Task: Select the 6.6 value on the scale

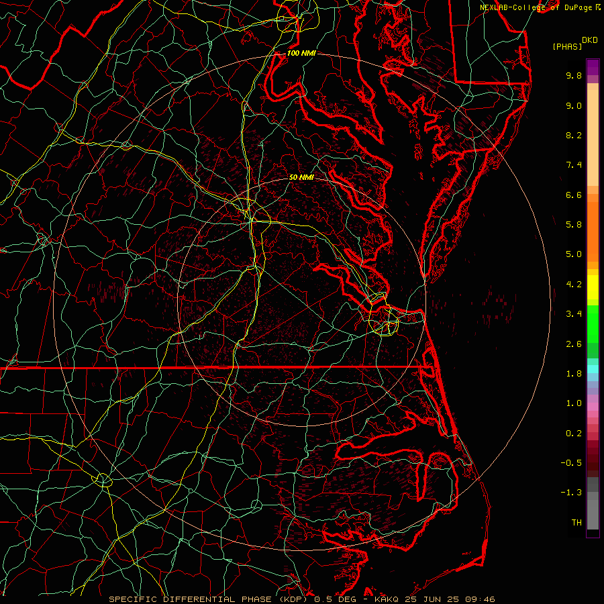Action: (574, 195)
